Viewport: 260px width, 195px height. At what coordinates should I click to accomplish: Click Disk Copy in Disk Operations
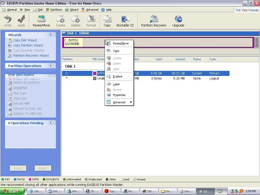pos(20,93)
